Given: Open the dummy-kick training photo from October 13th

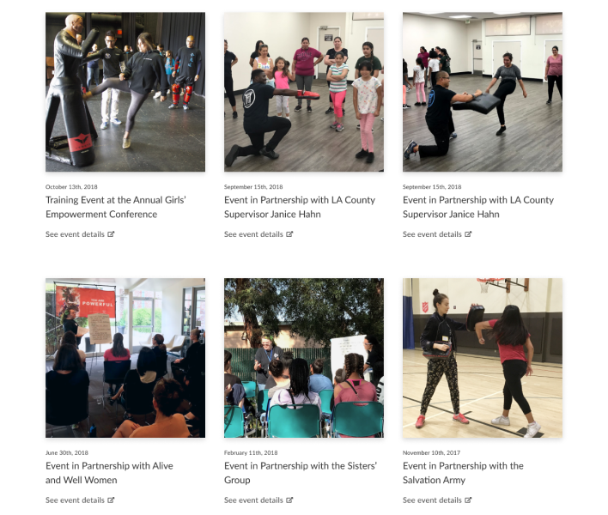Looking at the screenshot, I should [125, 92].
